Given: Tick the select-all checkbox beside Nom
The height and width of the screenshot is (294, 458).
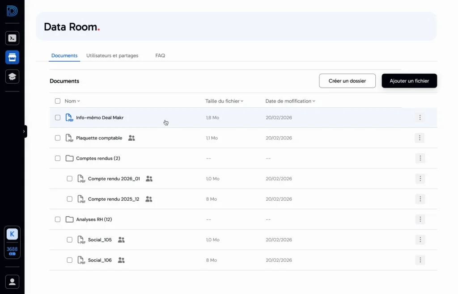Looking at the screenshot, I should (58, 101).
